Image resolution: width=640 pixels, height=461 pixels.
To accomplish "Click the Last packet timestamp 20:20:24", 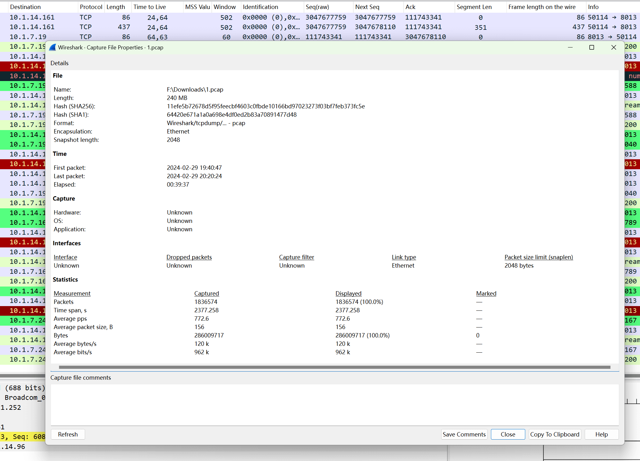I will [194, 176].
